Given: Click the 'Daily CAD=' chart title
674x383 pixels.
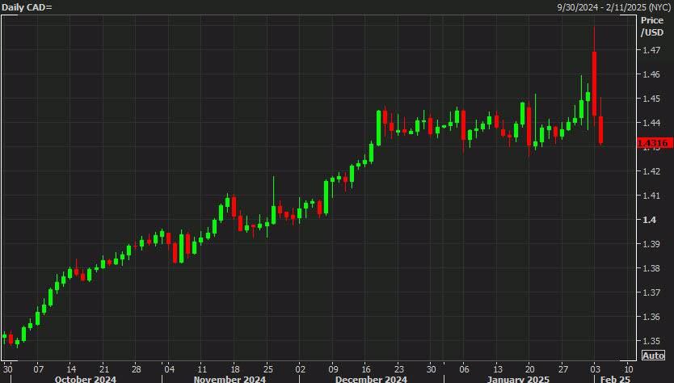Looking at the screenshot, I should click(x=27, y=7).
